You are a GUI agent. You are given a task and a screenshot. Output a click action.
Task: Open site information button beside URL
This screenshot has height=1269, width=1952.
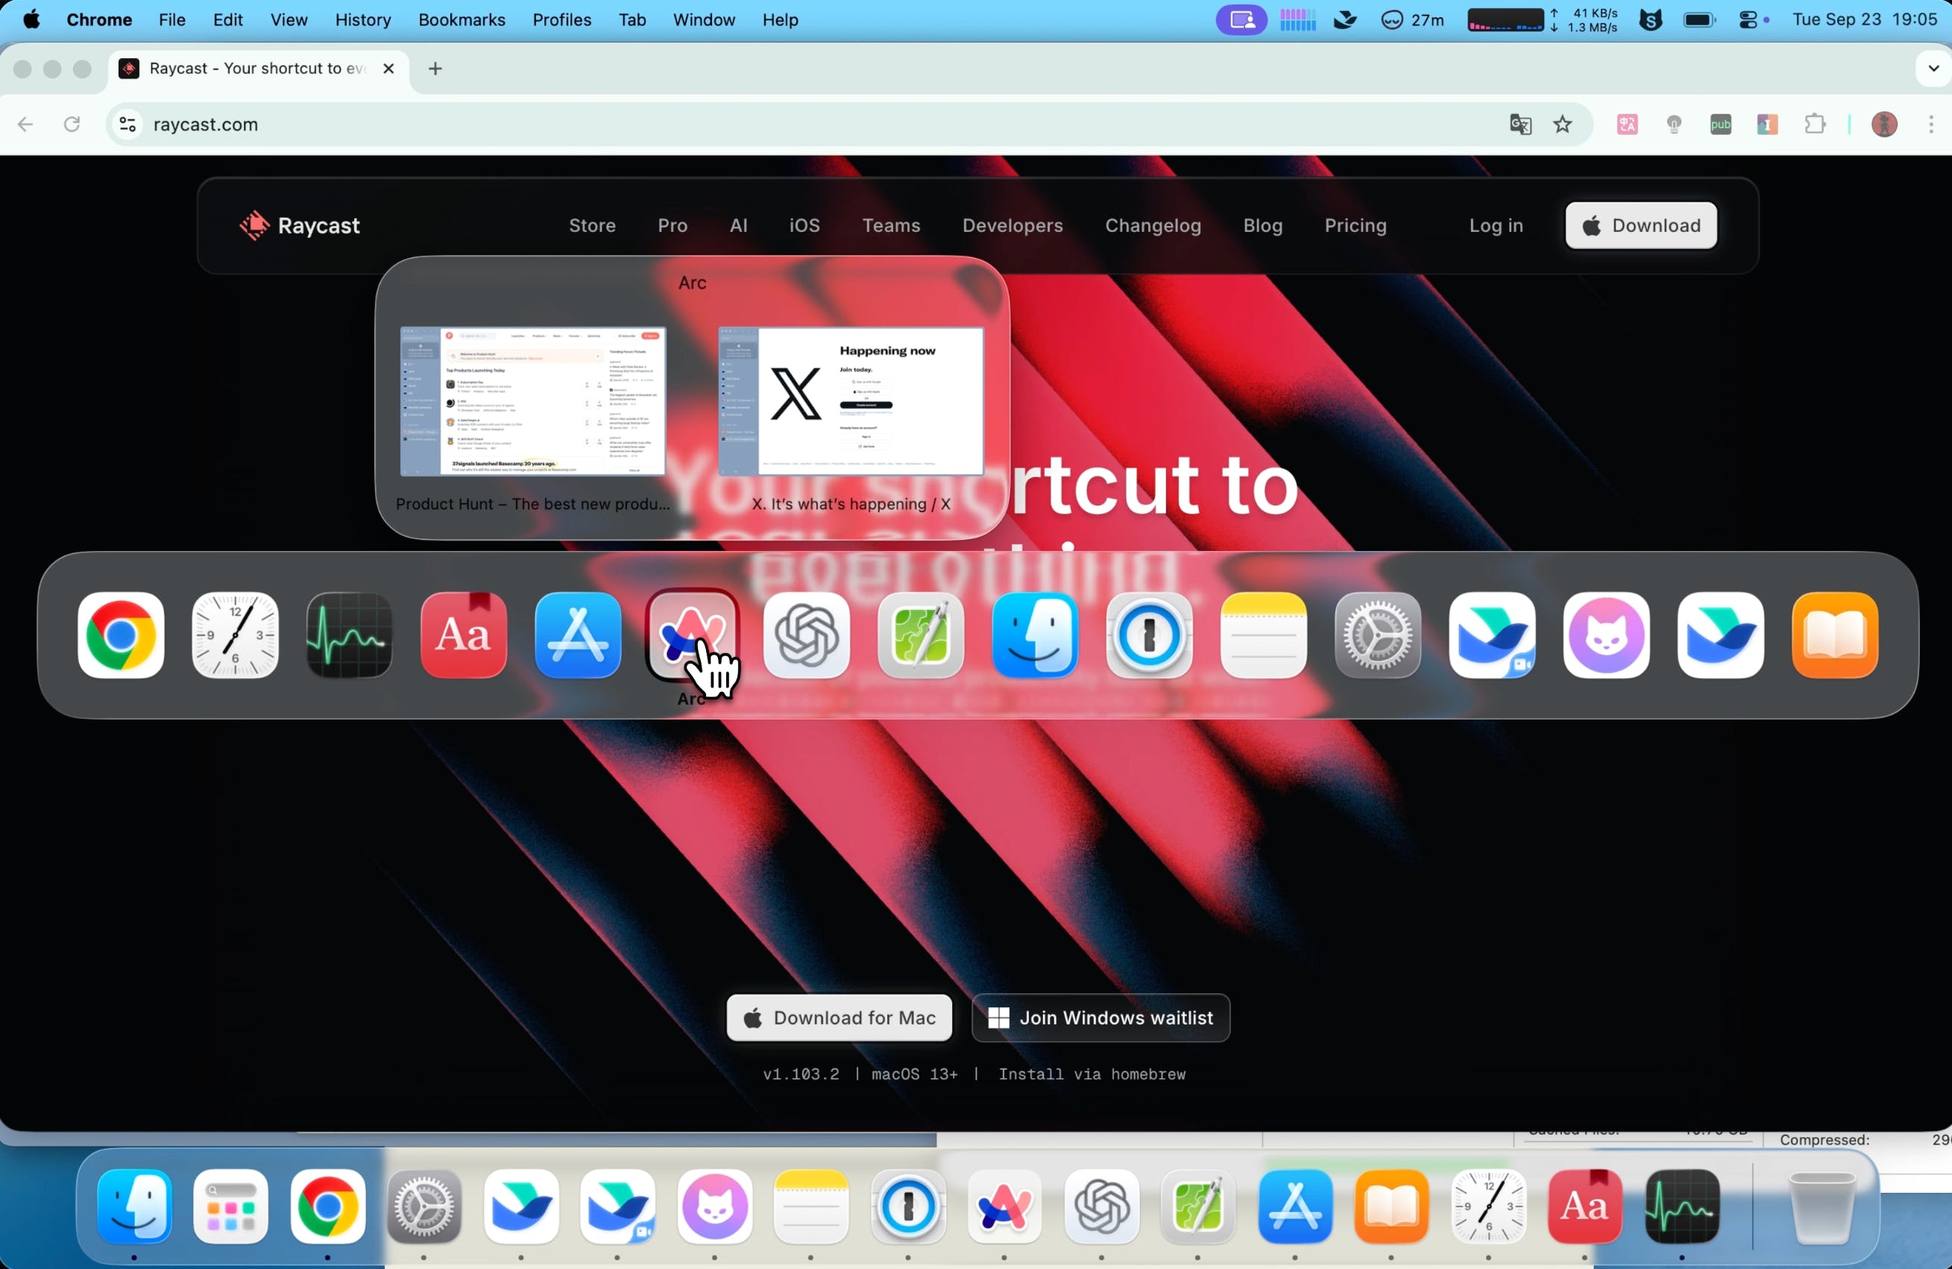pos(128,124)
